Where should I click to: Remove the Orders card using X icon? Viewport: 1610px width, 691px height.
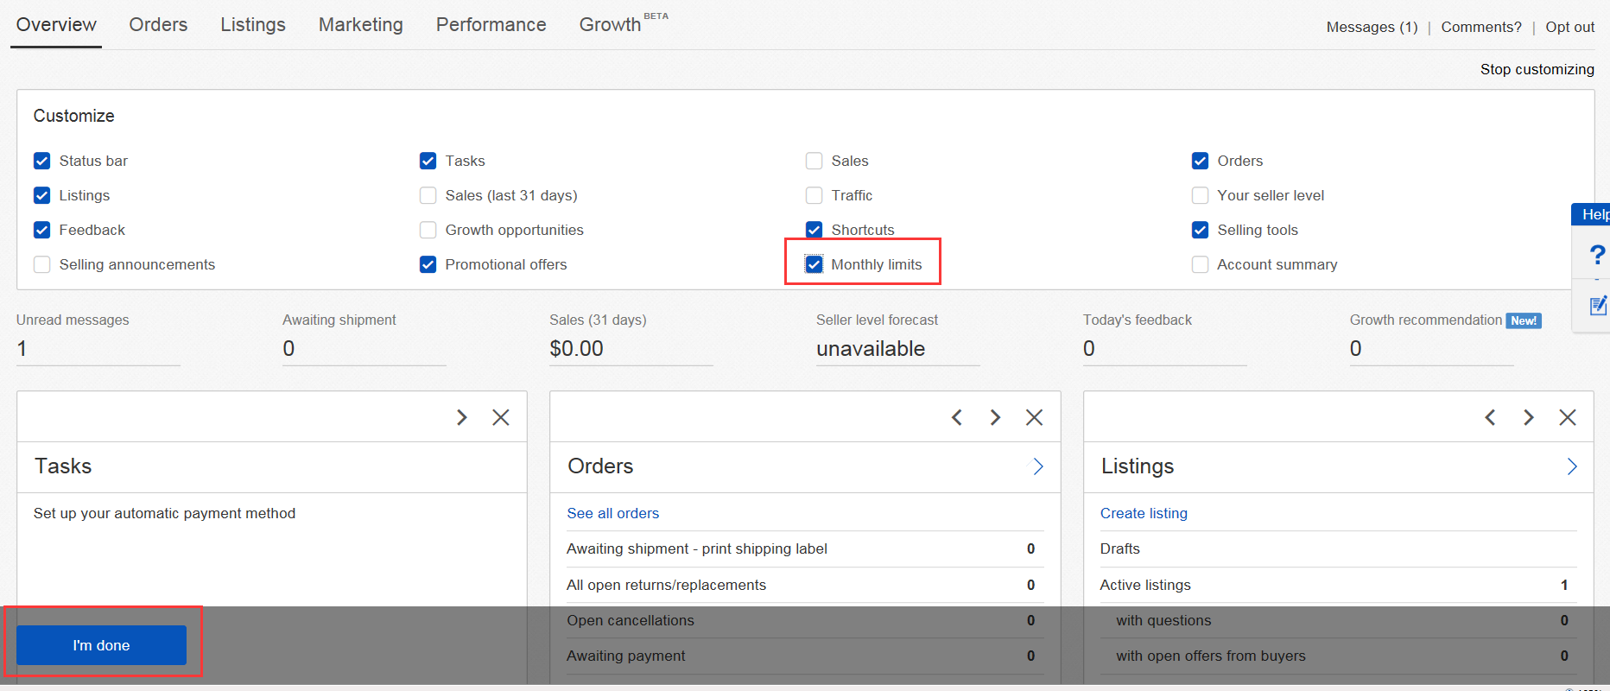pyautogui.click(x=1034, y=417)
